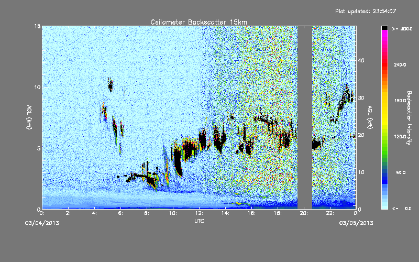Click the 'Ceilometer Backscatter 15km' plot title
The height and width of the screenshot is (262, 419).
[199, 22]
